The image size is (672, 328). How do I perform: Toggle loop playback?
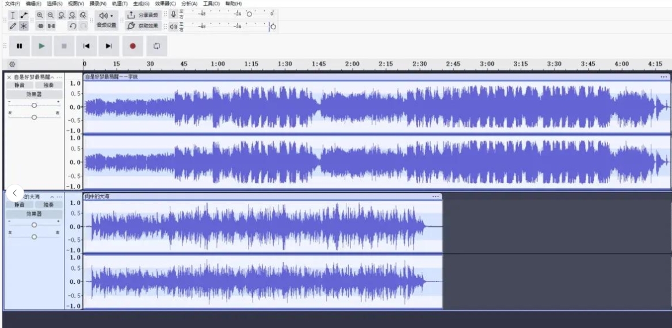[x=156, y=46]
